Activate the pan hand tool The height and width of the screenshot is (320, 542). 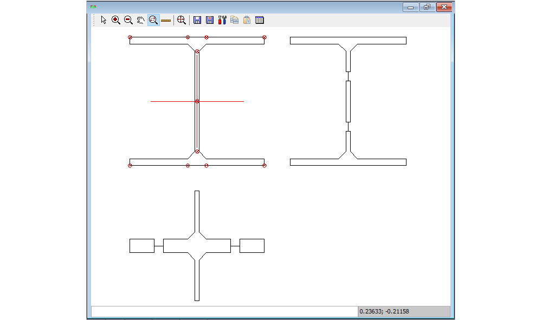140,20
